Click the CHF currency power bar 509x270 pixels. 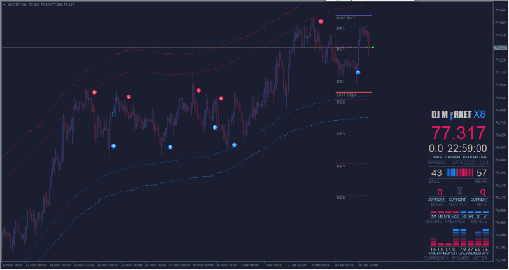click(456, 237)
